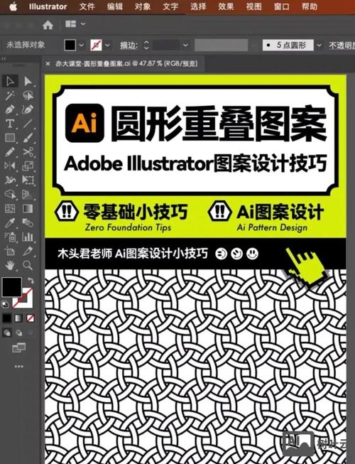Set fill to None in toolbar
This screenshot has height=464, width=355.
[x=30, y=318]
